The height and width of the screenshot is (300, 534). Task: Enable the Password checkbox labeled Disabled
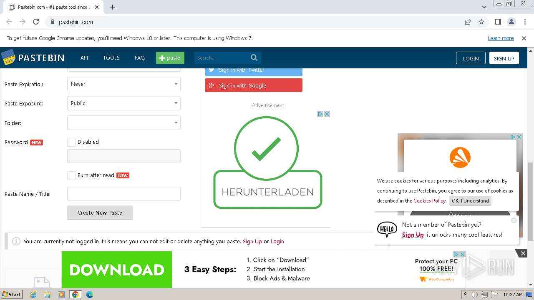coord(72,142)
